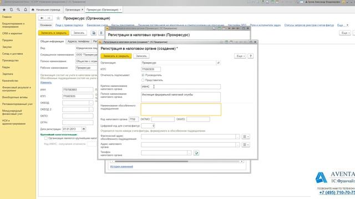Select the Адреса, телефоны tab
The width and height of the screenshot is (355, 199).
78,41
